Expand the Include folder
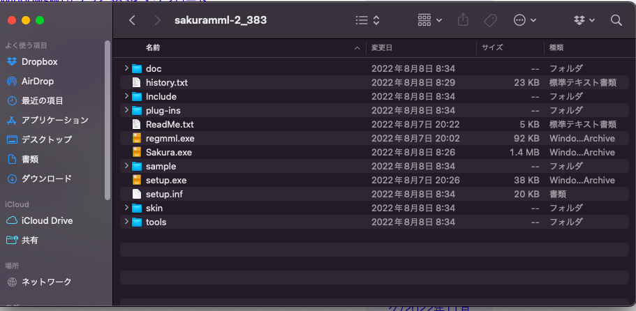Screen dimensions: 636x311 point(126,96)
